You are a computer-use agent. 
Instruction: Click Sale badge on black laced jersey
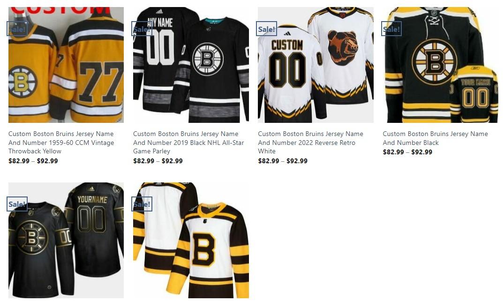click(391, 29)
